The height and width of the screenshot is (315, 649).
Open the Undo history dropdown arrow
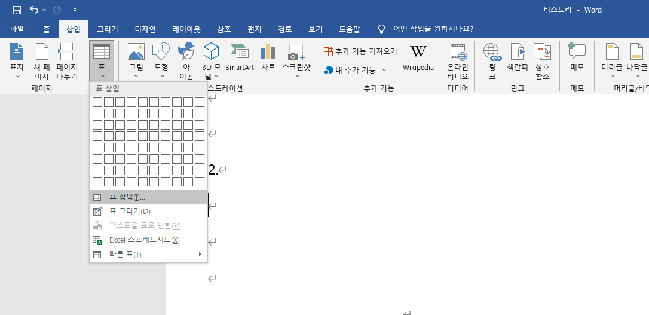44,10
